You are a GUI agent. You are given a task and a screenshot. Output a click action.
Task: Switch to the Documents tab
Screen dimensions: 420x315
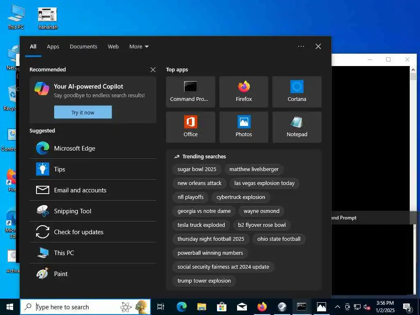click(84, 47)
